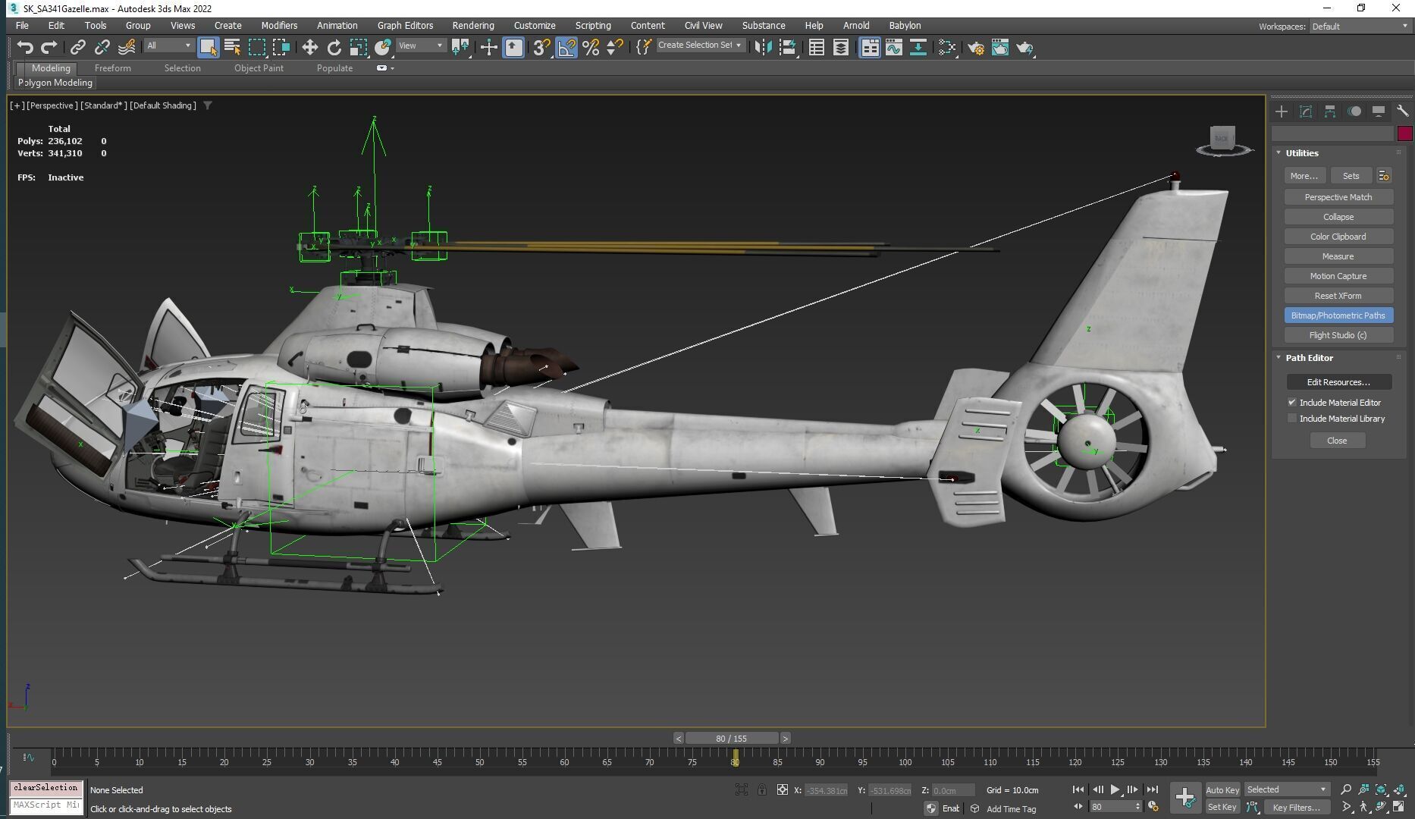Activate the Select and Scale tool

coord(358,48)
